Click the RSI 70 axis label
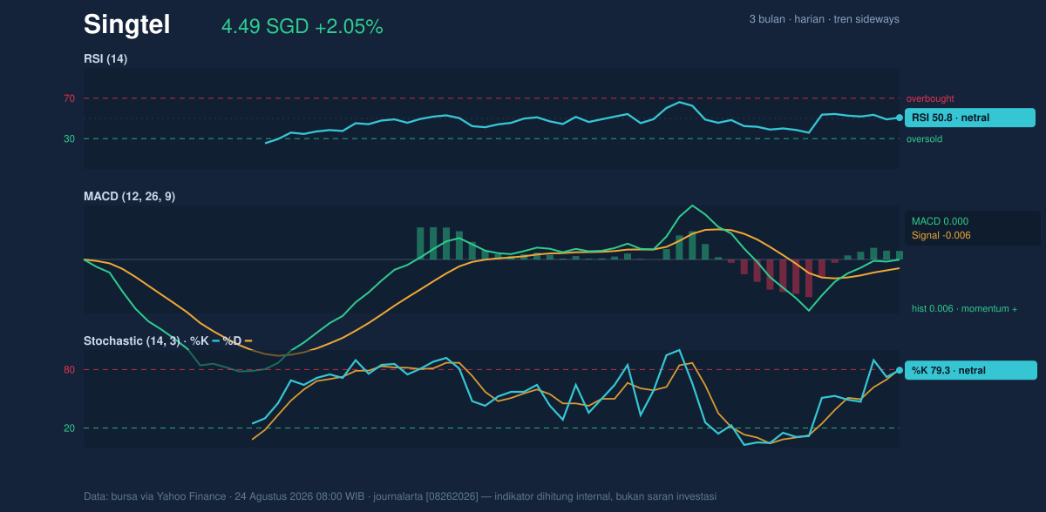The height and width of the screenshot is (512, 1046). 70,98
